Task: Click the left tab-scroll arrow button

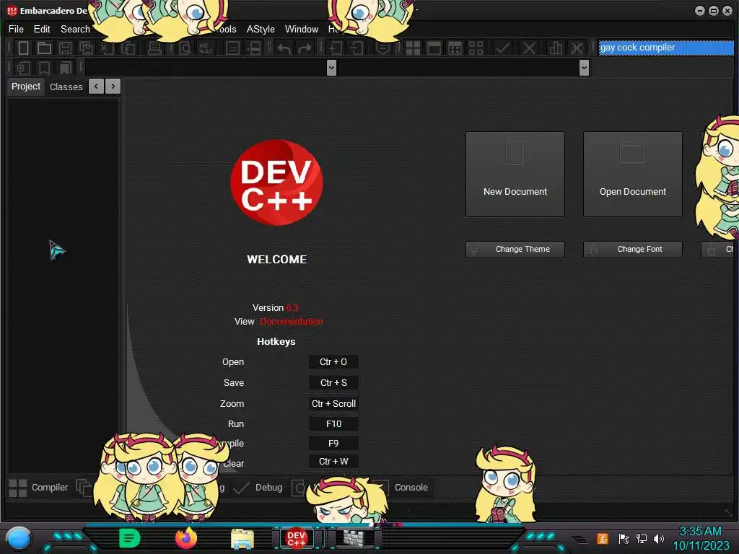Action: [96, 87]
